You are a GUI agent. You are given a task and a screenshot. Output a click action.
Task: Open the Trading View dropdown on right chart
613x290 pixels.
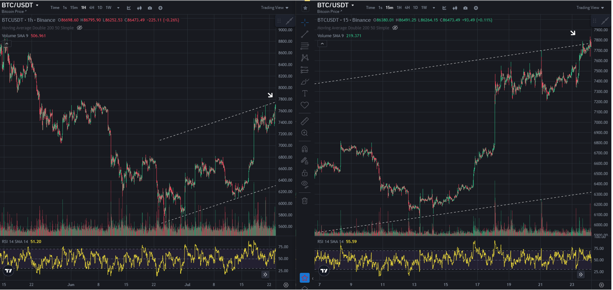pyautogui.click(x=590, y=8)
